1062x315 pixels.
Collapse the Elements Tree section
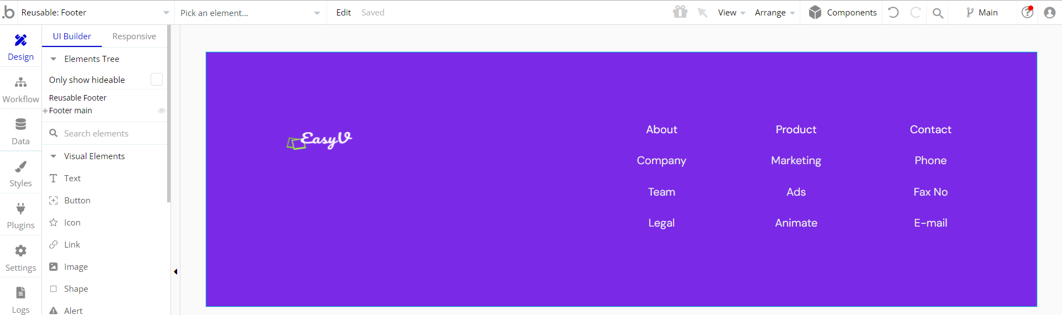coord(54,59)
